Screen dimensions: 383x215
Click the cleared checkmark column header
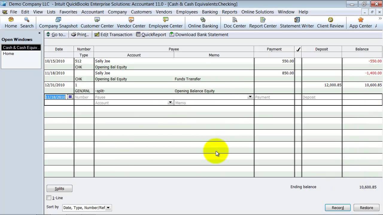click(298, 49)
